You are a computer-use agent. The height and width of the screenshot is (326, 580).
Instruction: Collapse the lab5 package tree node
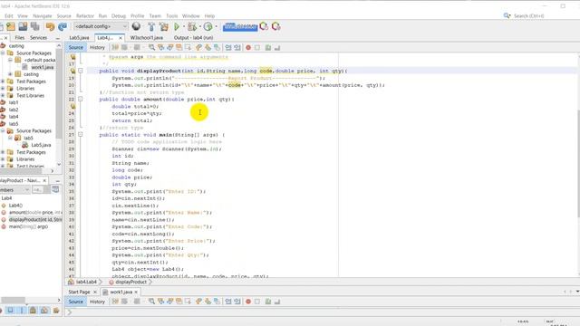click(x=10, y=138)
